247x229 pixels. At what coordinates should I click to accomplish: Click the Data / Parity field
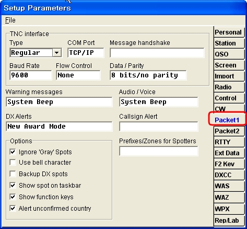point(148,75)
